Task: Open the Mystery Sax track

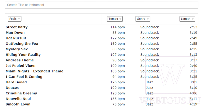Action: pyautogui.click(x=17, y=49)
